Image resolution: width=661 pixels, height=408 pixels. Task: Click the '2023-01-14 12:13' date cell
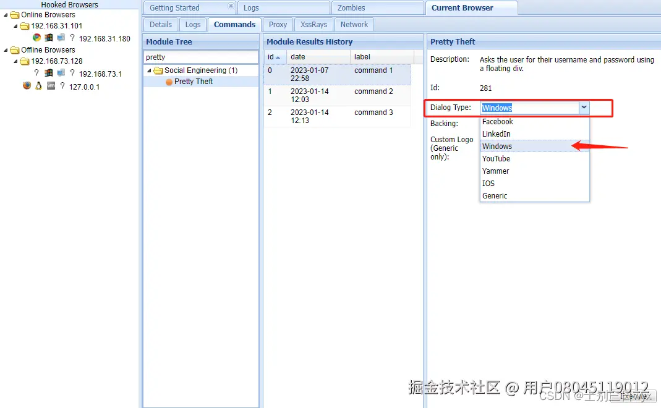pos(309,116)
